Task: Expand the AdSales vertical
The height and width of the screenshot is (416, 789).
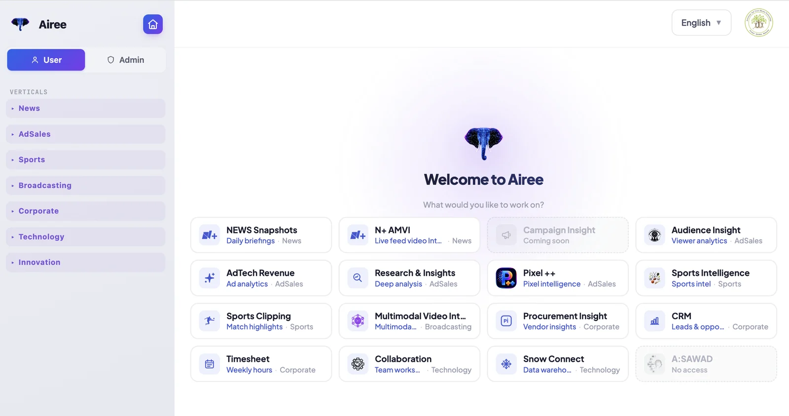Action: click(86, 134)
